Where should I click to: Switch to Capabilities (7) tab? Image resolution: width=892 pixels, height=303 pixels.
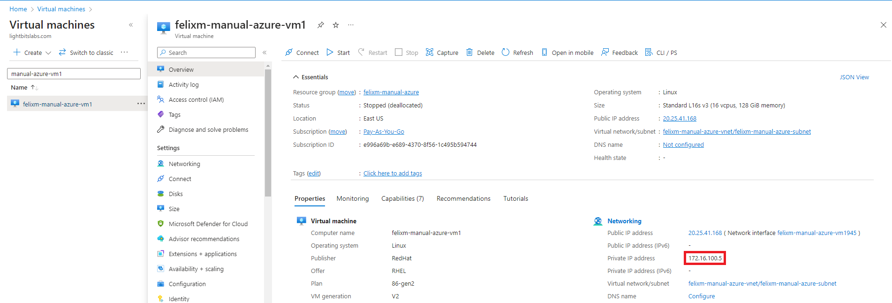[402, 198]
